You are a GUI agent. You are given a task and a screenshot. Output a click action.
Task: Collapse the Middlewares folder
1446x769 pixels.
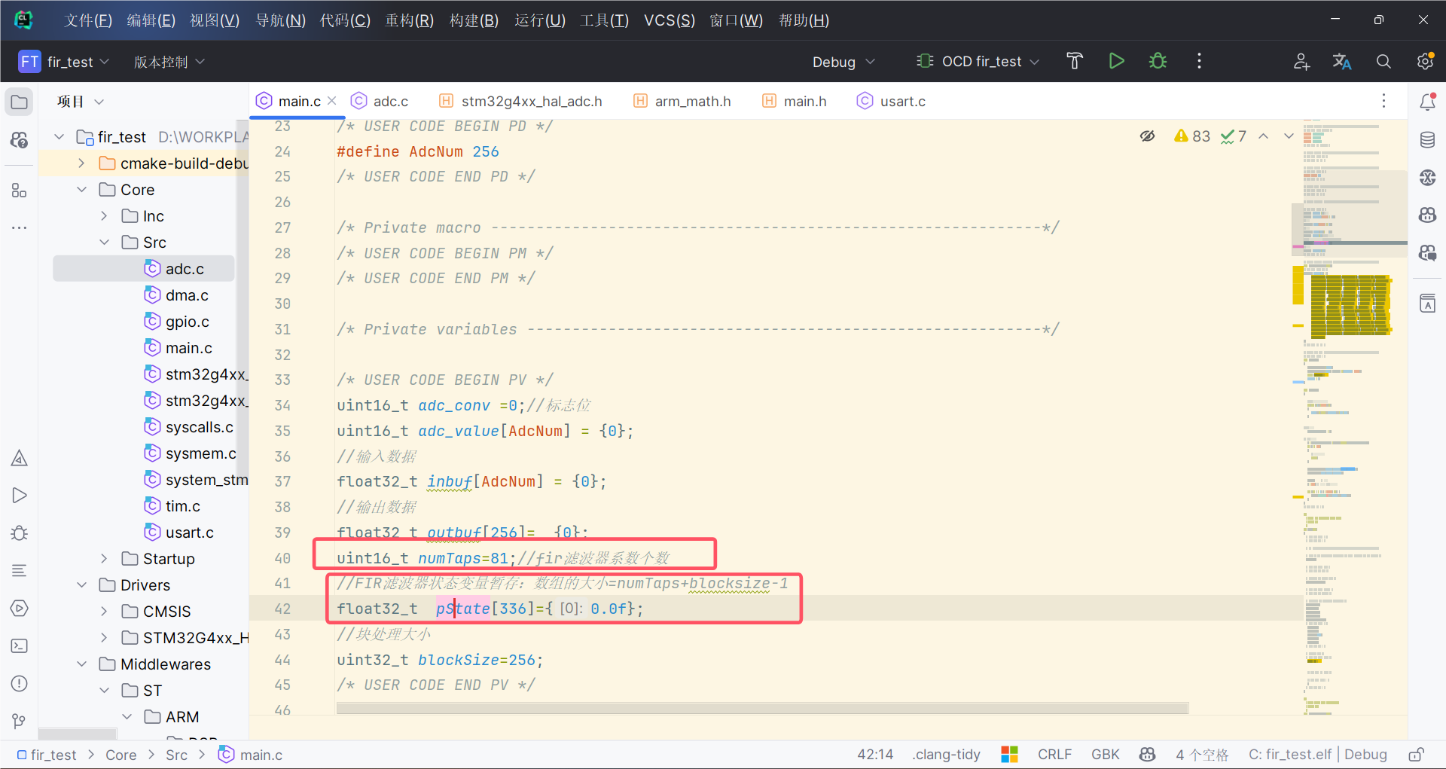[81, 664]
